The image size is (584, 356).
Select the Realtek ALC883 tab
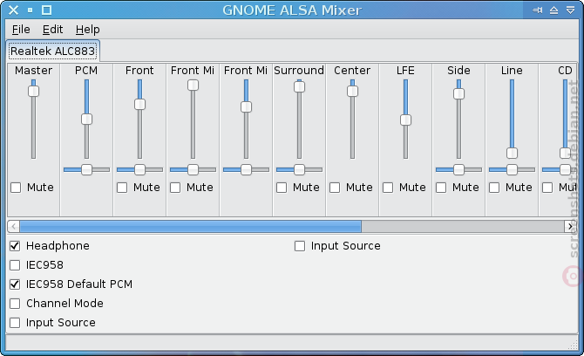click(x=52, y=51)
